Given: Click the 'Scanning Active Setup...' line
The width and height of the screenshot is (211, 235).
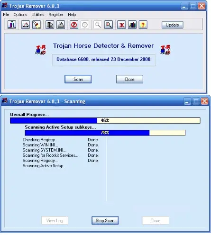Looking at the screenshot, I should pos(45,166).
